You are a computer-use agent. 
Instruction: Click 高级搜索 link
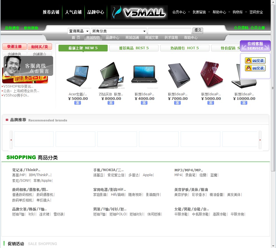pos(12,28)
